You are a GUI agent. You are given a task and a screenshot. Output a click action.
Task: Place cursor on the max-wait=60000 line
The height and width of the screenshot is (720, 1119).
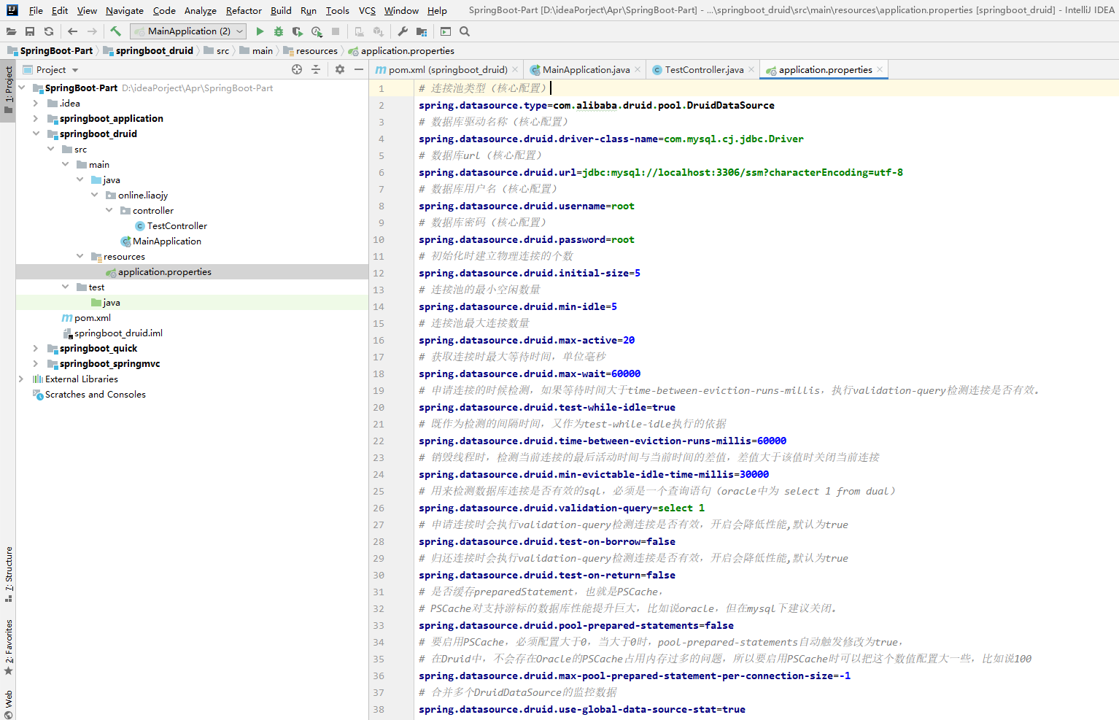tap(529, 373)
